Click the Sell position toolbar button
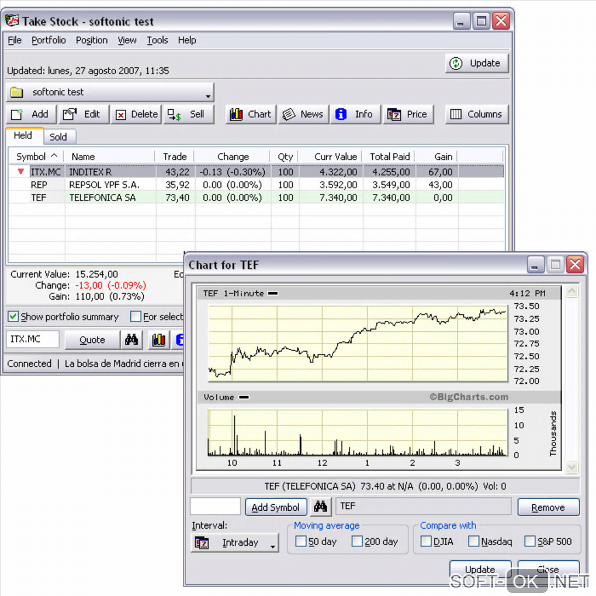The image size is (596, 596). point(189,115)
